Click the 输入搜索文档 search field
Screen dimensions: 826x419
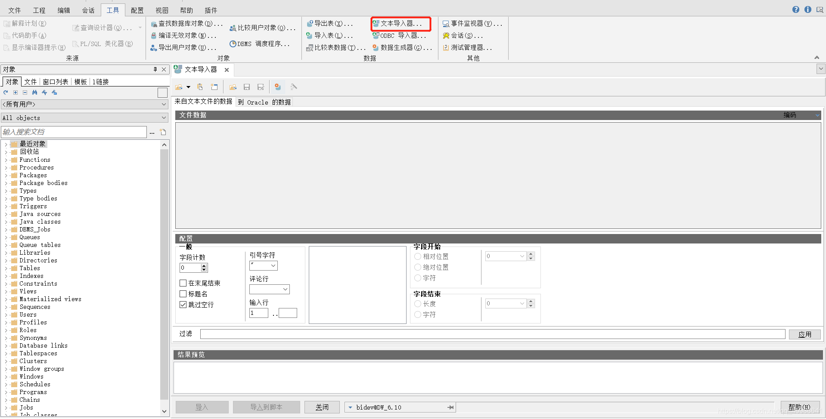point(74,132)
